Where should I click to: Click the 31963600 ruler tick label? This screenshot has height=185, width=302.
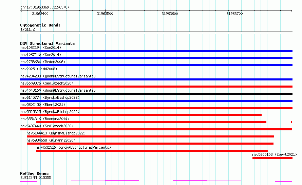click(x=170, y=14)
